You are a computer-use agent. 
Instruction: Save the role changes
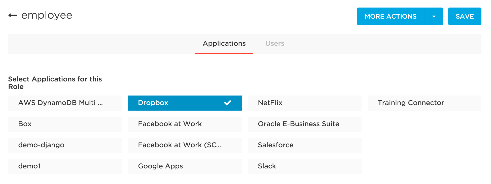pos(465,16)
